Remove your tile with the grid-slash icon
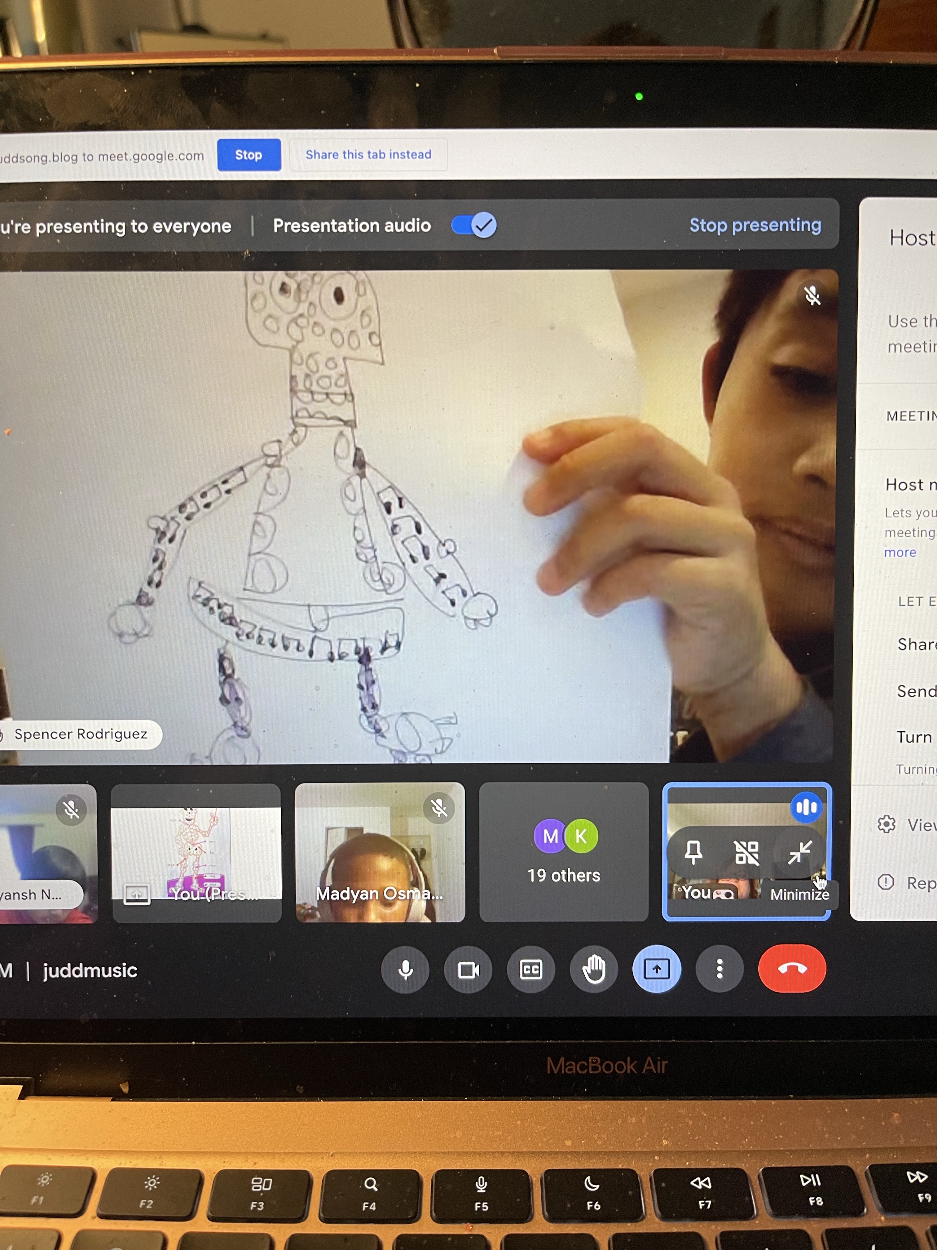937x1250 pixels. click(746, 852)
